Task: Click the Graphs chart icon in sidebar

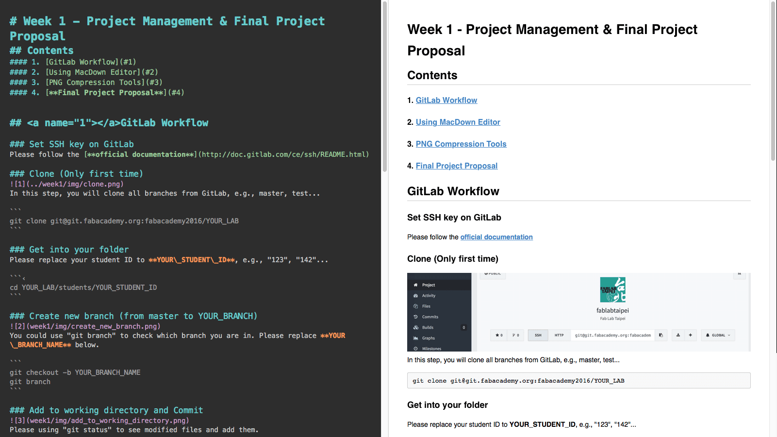Action: [x=415, y=338]
